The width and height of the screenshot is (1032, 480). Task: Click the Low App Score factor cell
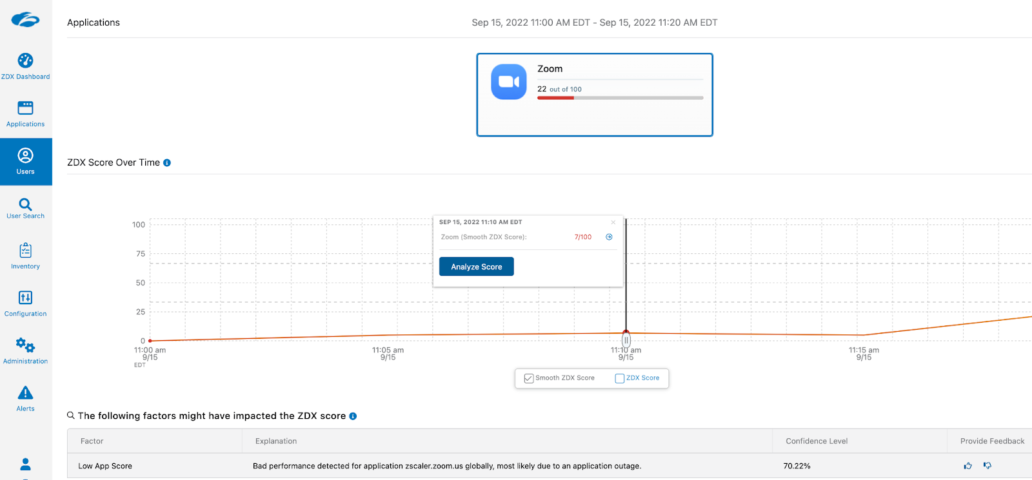[x=105, y=466]
